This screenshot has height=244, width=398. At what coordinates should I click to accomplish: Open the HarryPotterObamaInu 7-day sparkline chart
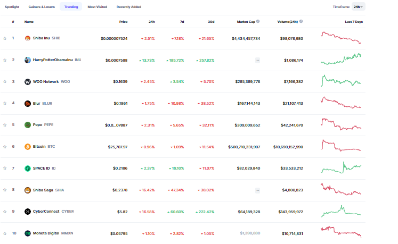341,59
